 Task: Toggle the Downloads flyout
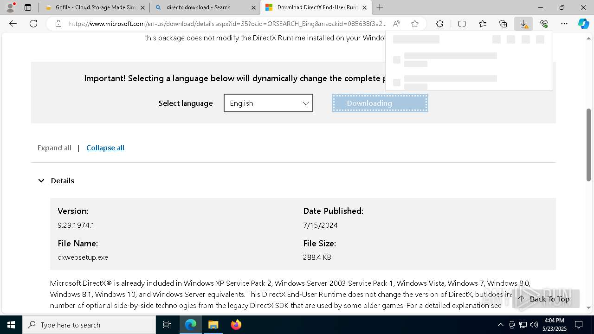pos(523,24)
